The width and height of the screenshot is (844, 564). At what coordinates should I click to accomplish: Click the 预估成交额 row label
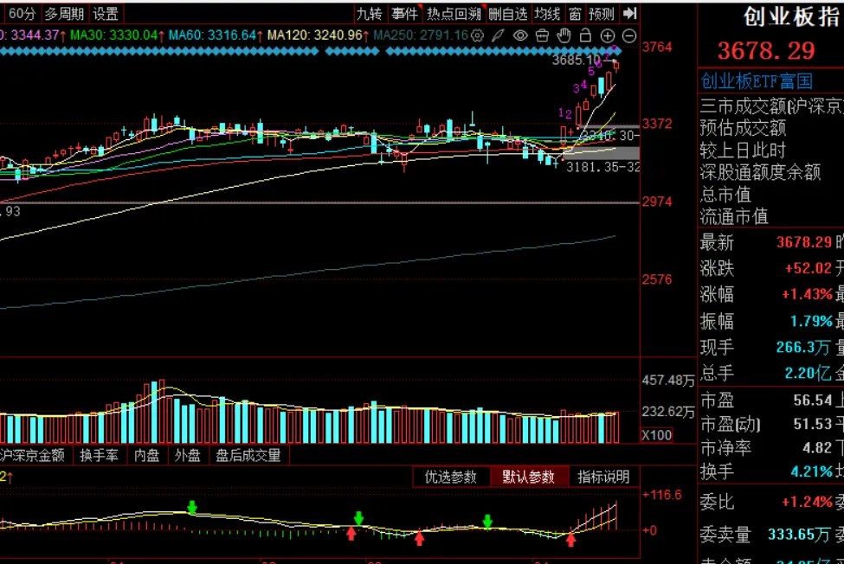point(743,128)
